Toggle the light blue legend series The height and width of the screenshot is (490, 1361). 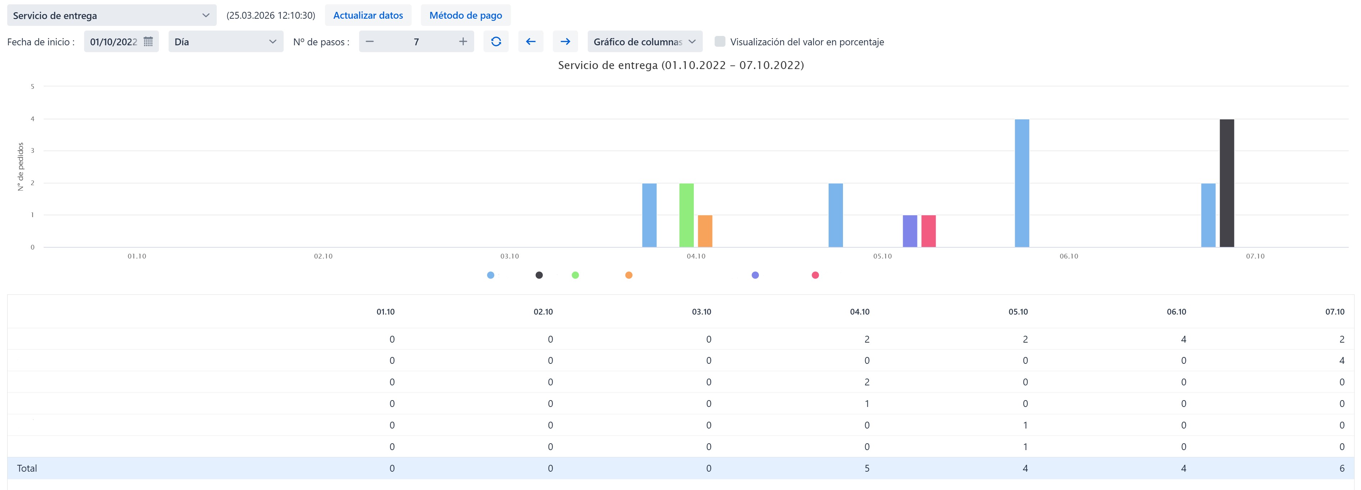pos(490,275)
